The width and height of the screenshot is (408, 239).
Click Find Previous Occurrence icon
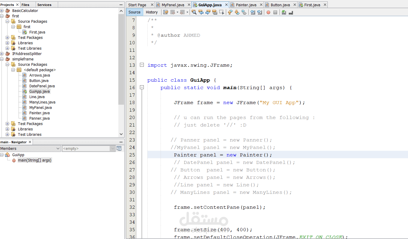201,12
